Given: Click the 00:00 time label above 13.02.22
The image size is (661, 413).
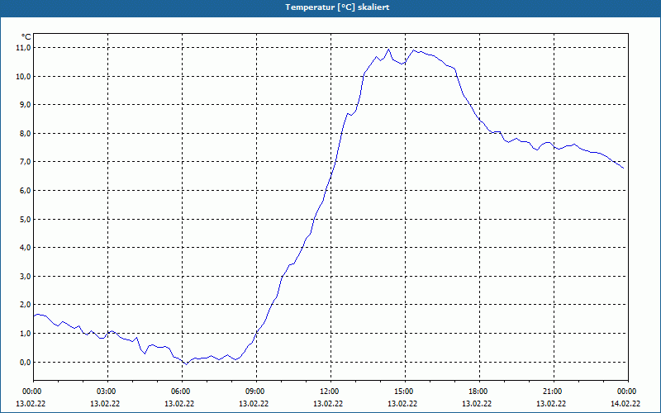Looking at the screenshot, I should tap(31, 392).
